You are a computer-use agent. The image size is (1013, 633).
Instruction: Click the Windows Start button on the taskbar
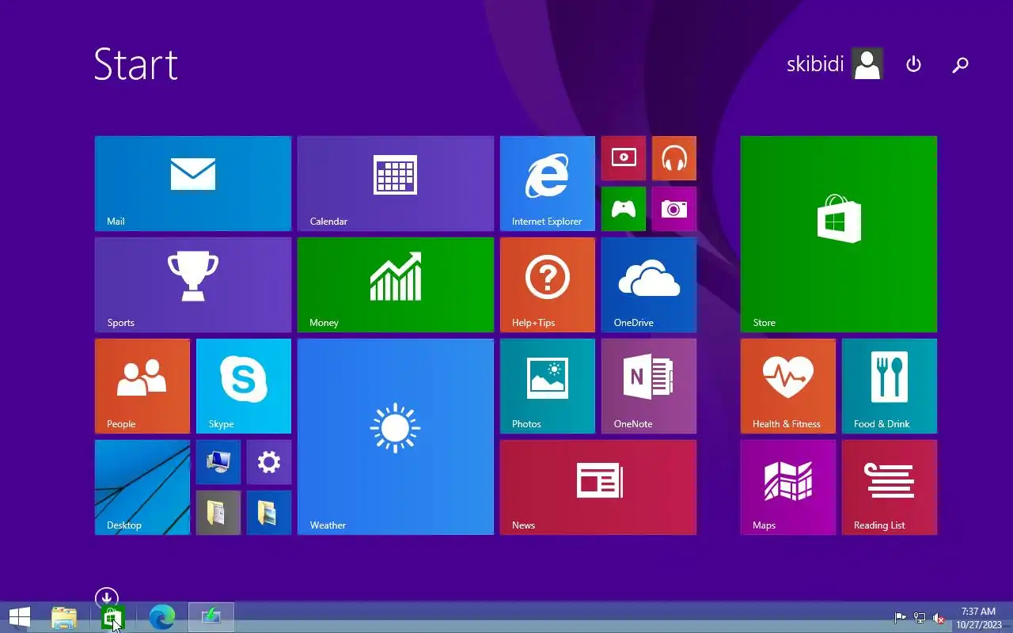pos(19,617)
